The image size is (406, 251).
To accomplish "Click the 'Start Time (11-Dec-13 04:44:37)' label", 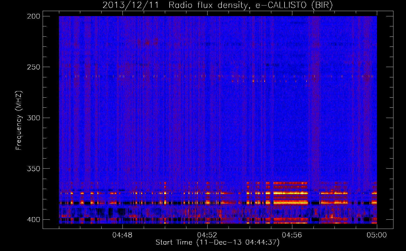I will pos(218,242).
